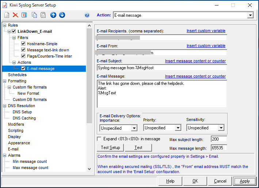Image resolution: width=259 pixels, height=188 pixels.
Task: Click the Paste toolbar icon
Action: tap(43, 15)
